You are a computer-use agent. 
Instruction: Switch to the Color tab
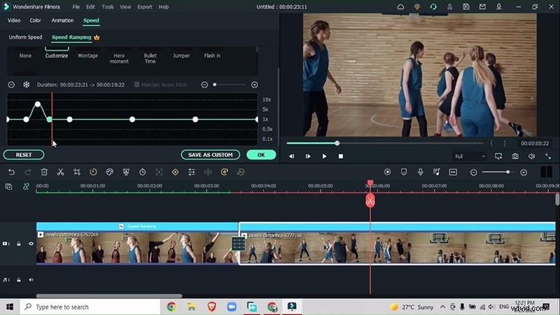[36, 20]
